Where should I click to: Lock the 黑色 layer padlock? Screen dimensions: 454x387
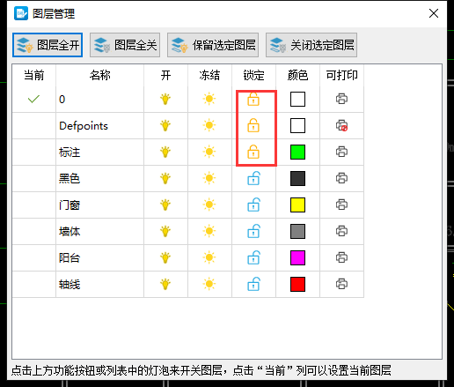point(253,178)
